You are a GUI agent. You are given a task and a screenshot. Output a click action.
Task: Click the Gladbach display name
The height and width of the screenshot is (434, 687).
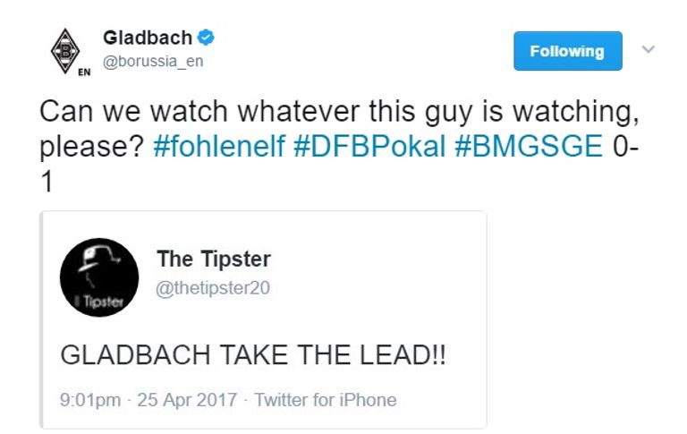148,38
